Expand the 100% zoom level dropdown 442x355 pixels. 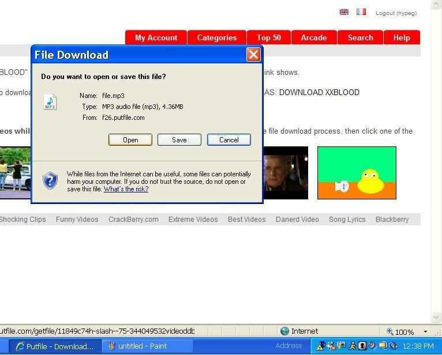click(425, 332)
